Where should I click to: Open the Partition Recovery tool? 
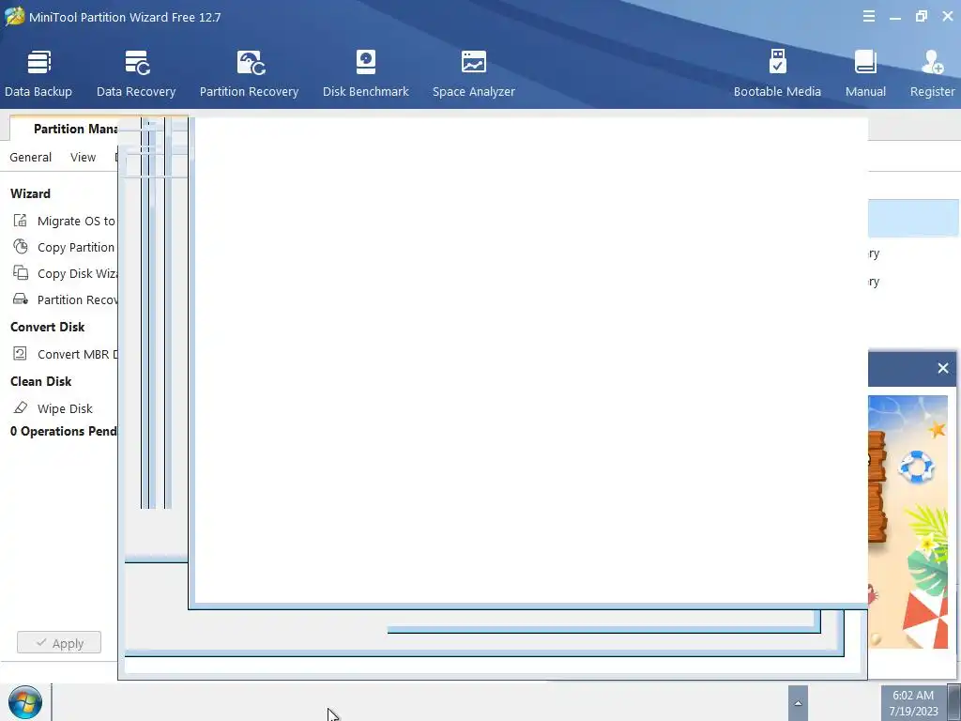(249, 73)
